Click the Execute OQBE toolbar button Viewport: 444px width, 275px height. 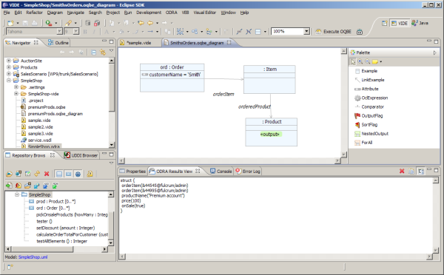coord(334,31)
